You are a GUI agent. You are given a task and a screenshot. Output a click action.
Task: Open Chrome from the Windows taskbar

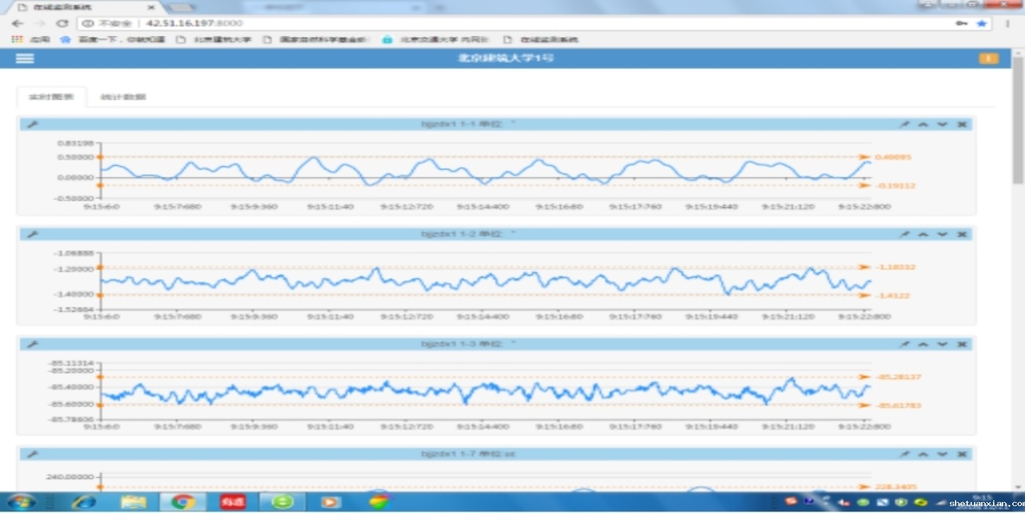pyautogui.click(x=182, y=502)
